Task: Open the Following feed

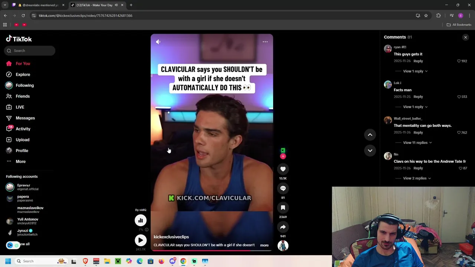Action: pos(24,85)
